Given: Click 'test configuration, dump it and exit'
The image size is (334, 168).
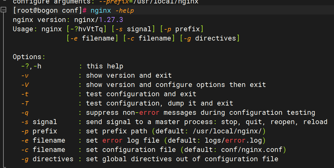Looking at the screenshot, I should [x=160, y=103].
